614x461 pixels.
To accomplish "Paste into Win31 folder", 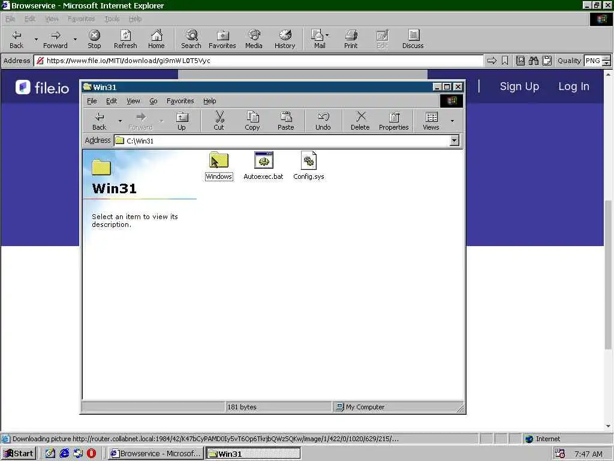I will (286, 121).
